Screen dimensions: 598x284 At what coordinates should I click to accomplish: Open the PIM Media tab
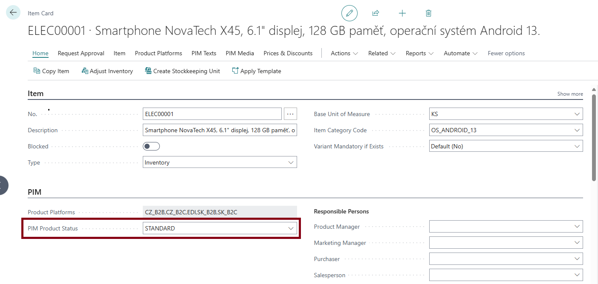tap(240, 53)
